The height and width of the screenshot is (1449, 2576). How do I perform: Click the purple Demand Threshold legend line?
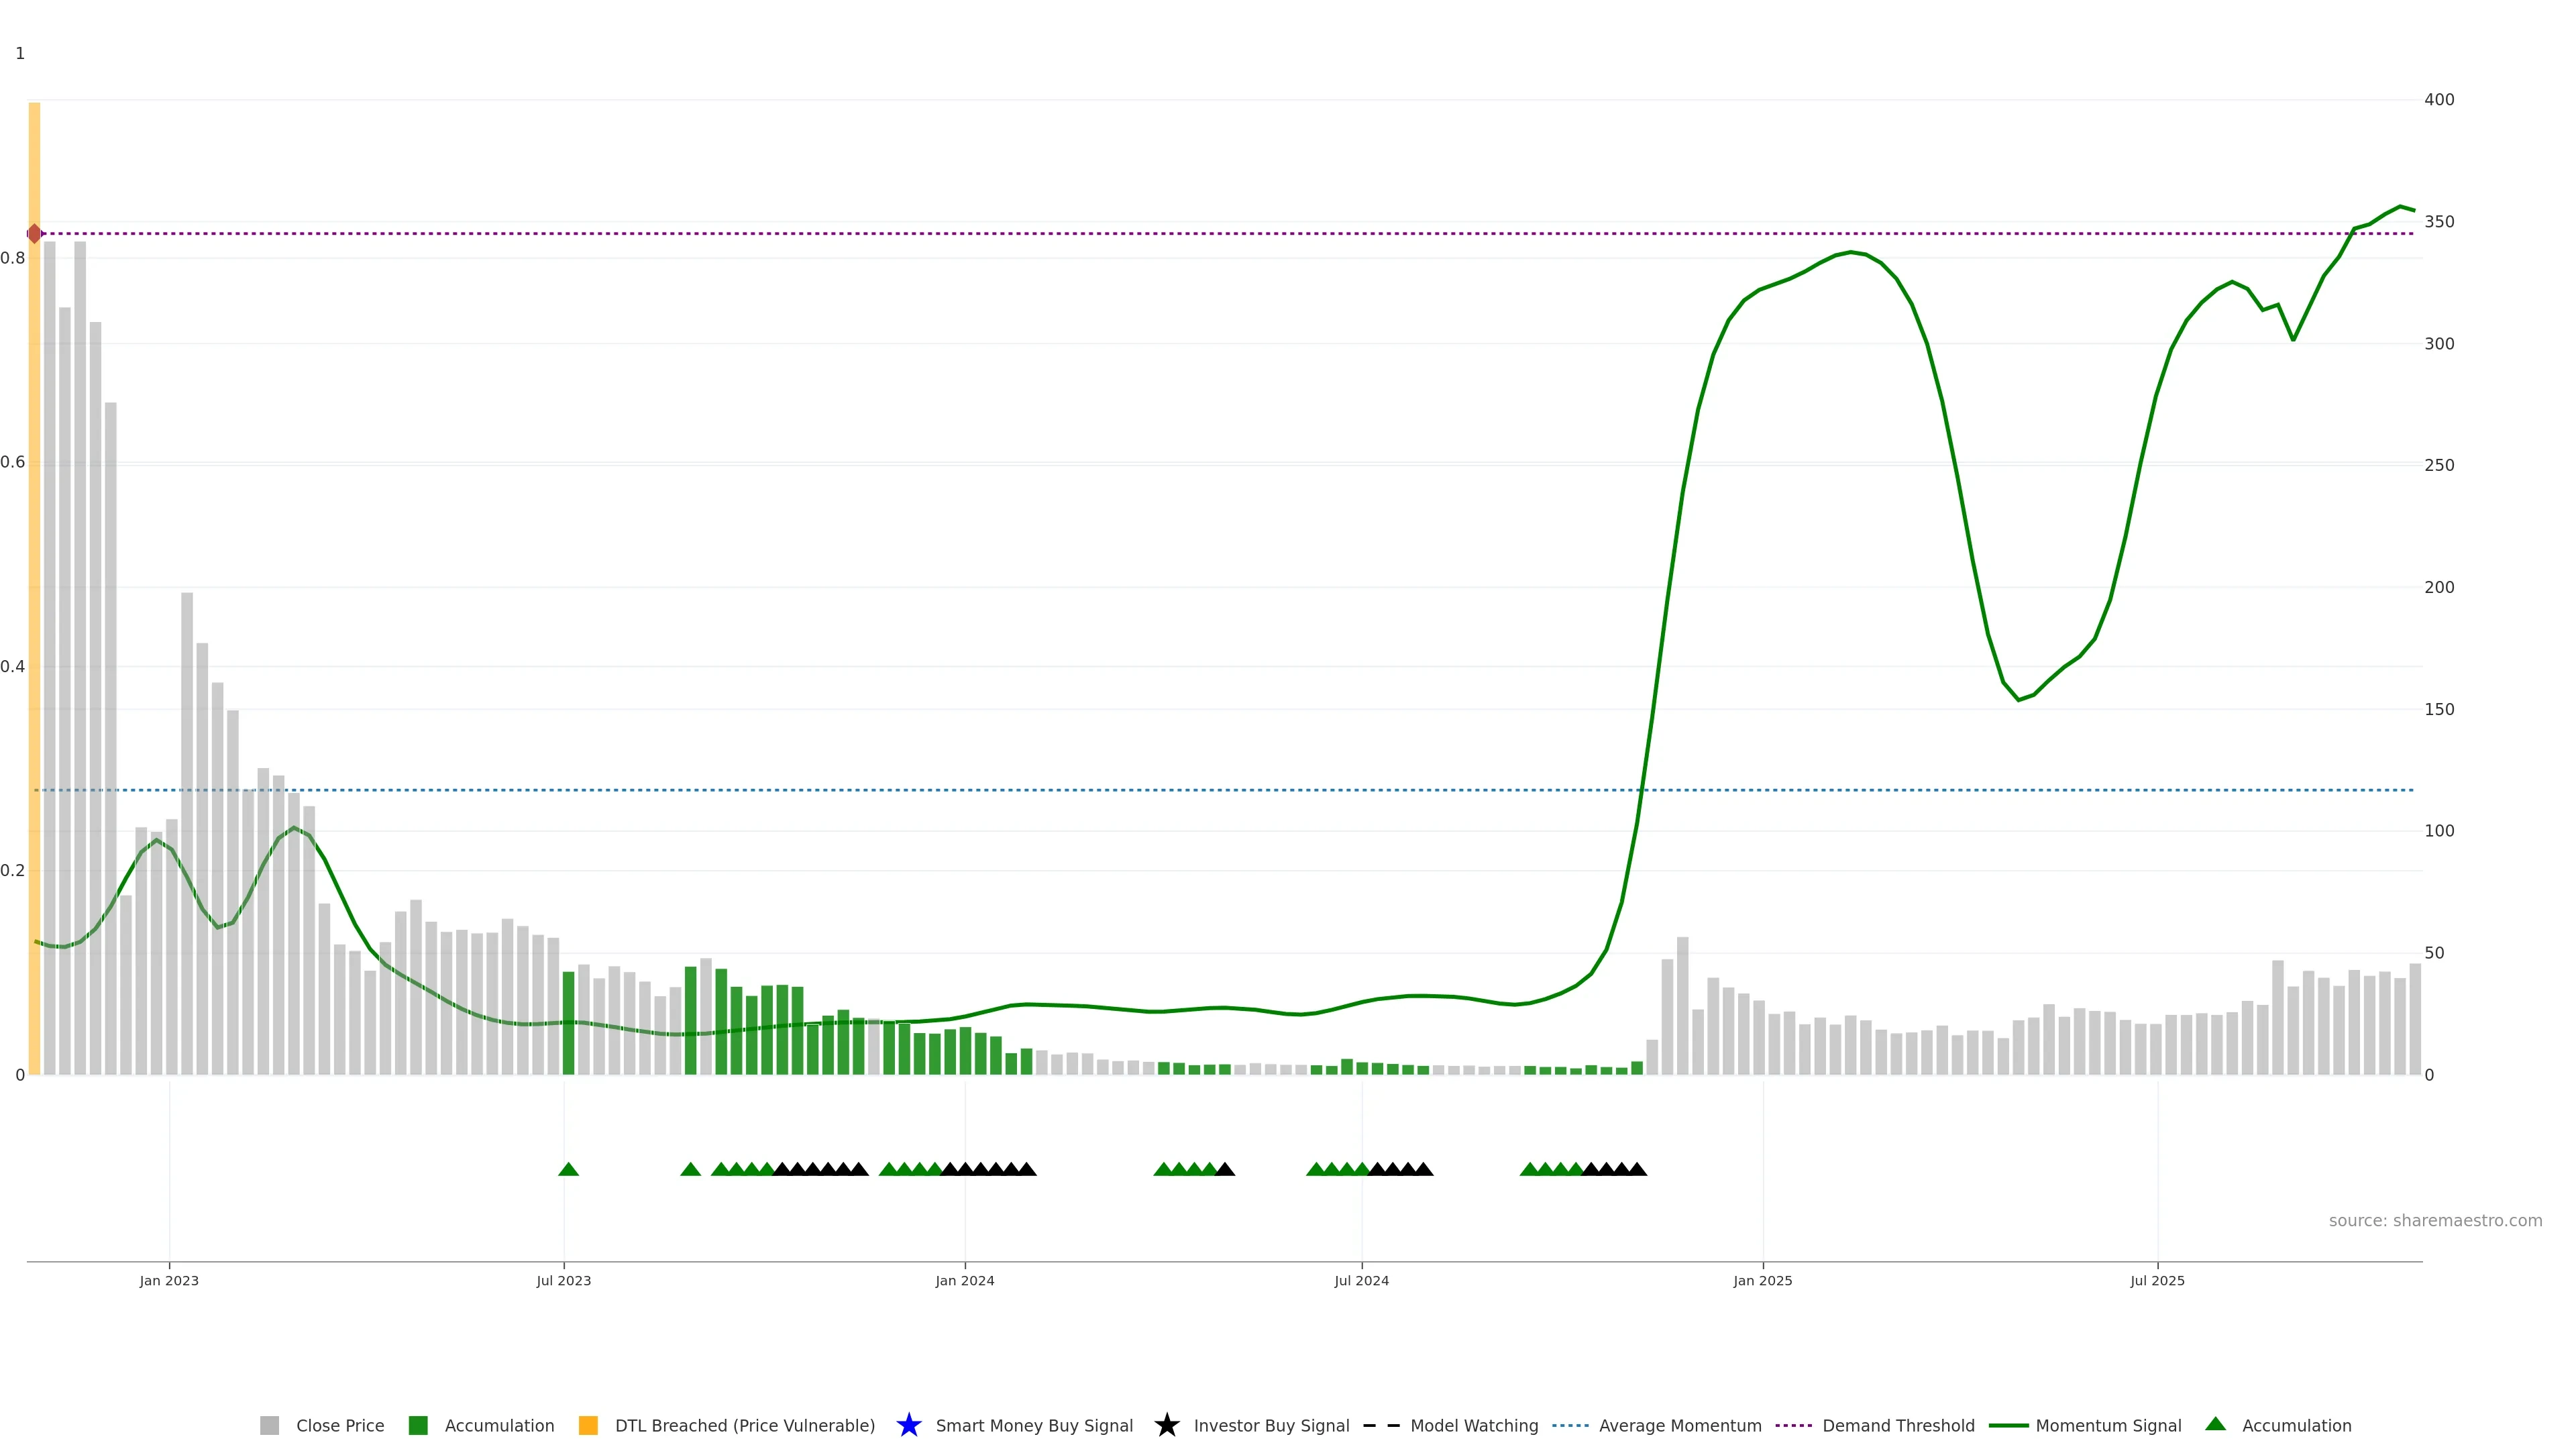1793,1425
